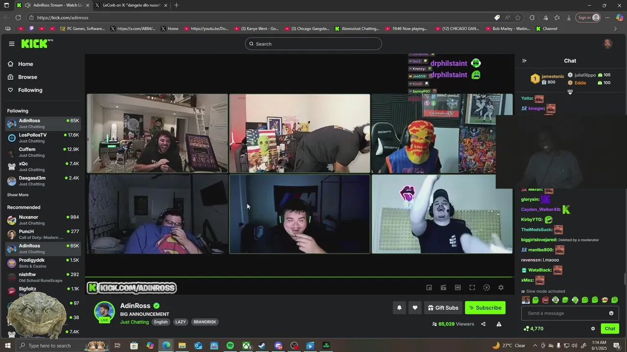Click the address bar URL kick.com/adinross

point(63,18)
